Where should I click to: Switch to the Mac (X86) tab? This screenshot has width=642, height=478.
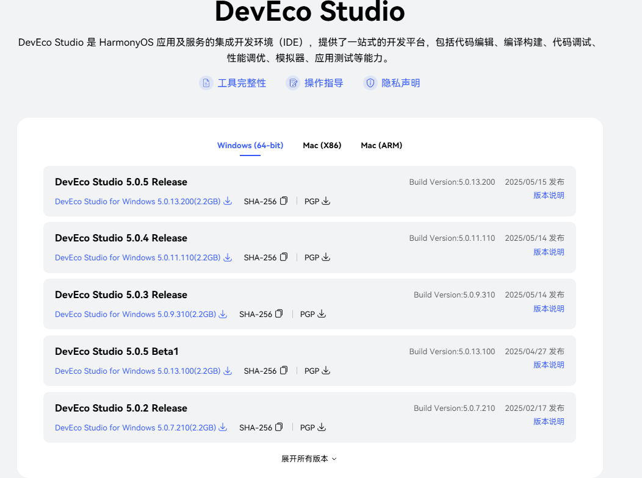click(322, 145)
